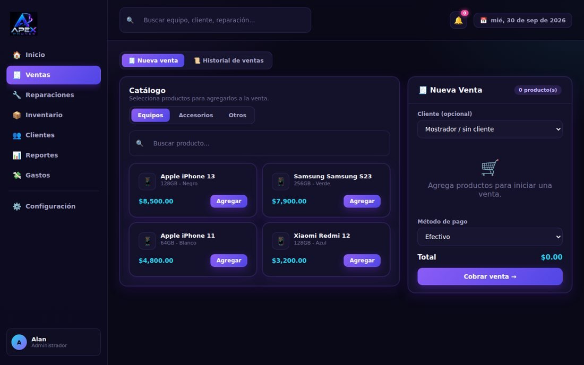
Task: Click the calendar icon beside the date
Action: pyautogui.click(x=484, y=21)
